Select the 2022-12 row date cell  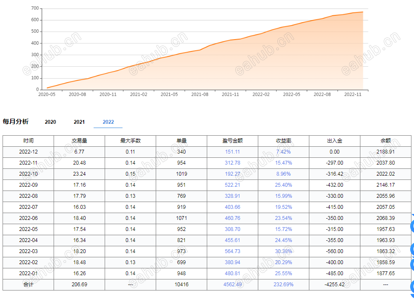28,152
